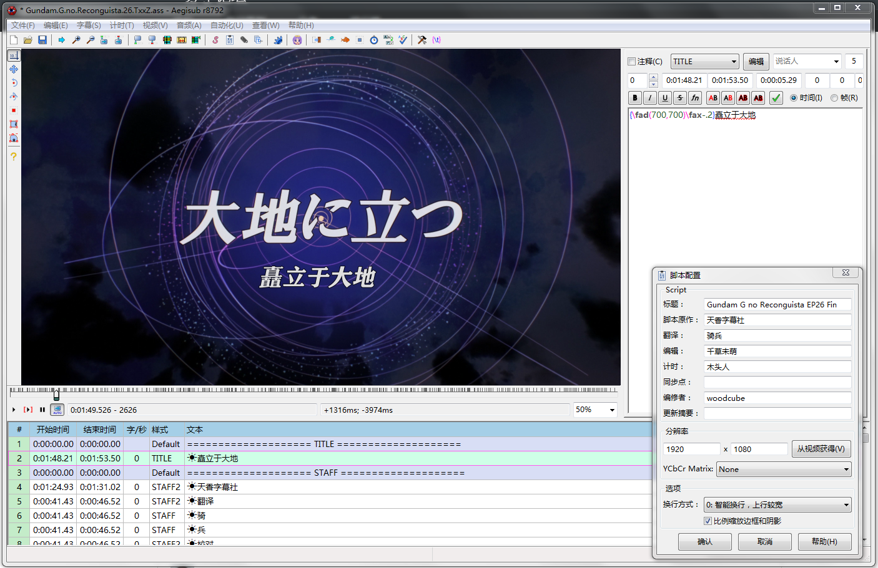The image size is (878, 568).
Task: Play video with the play button
Action: pyautogui.click(x=14, y=410)
